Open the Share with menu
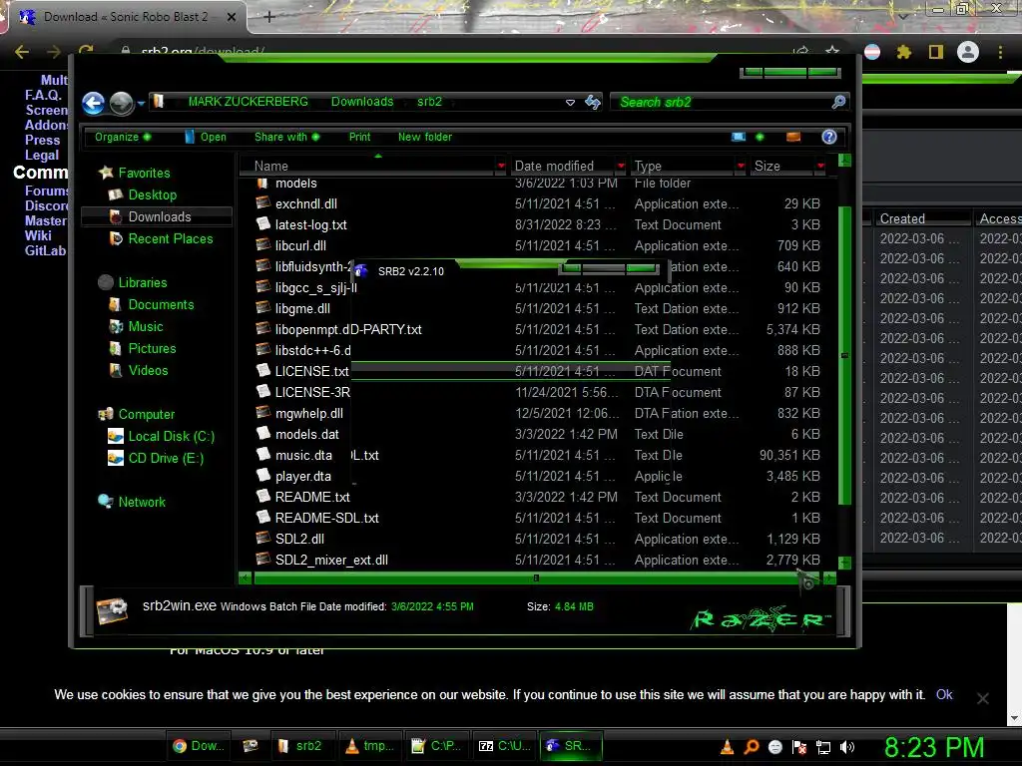The height and width of the screenshot is (766, 1022). point(286,137)
